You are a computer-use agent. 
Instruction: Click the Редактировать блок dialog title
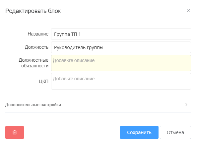33,11
